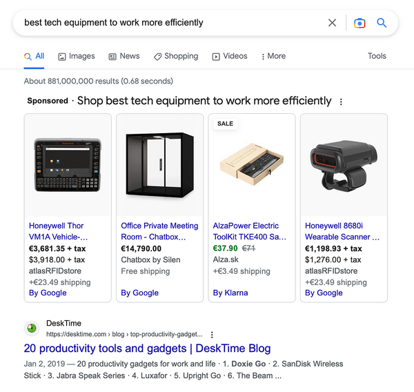Image resolution: width=414 pixels, height=392 pixels.
Task: Click the blue magnifying glass search icon
Action: tap(382, 23)
